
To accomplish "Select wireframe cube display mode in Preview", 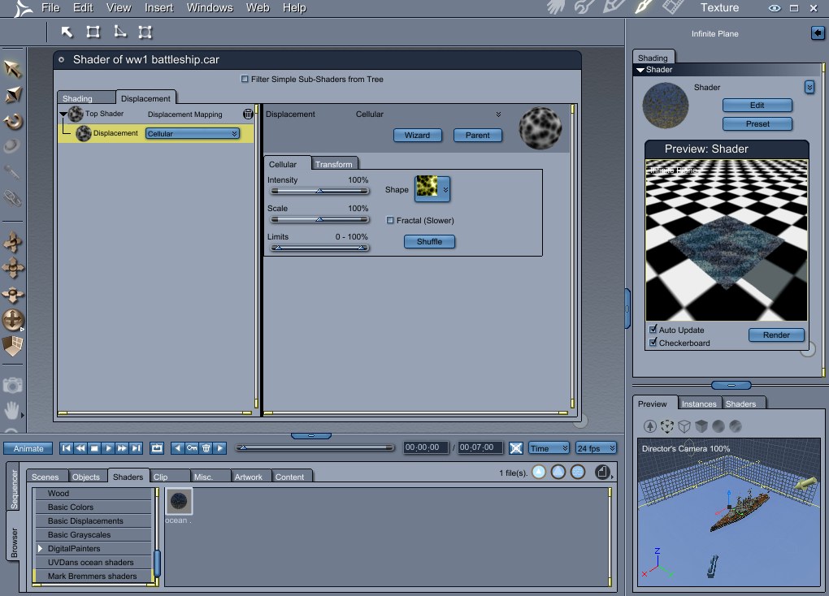I will 684,425.
